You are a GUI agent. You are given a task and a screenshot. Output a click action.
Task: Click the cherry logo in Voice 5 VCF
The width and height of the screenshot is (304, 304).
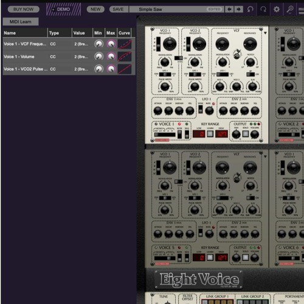click(x=237, y=178)
